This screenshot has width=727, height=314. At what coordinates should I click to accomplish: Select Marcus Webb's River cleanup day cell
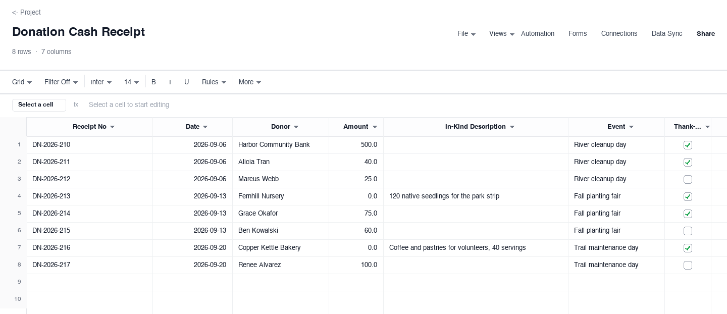point(616,179)
